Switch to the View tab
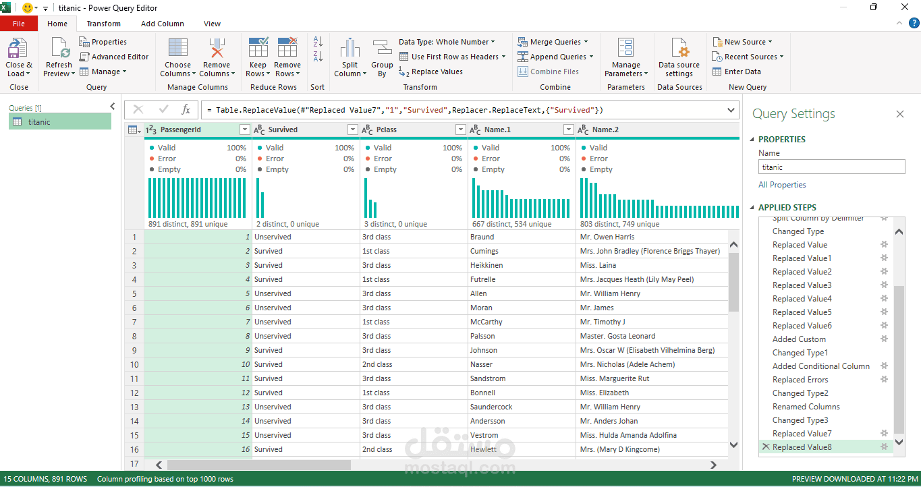Image resolution: width=921 pixels, height=487 pixels. [x=213, y=24]
